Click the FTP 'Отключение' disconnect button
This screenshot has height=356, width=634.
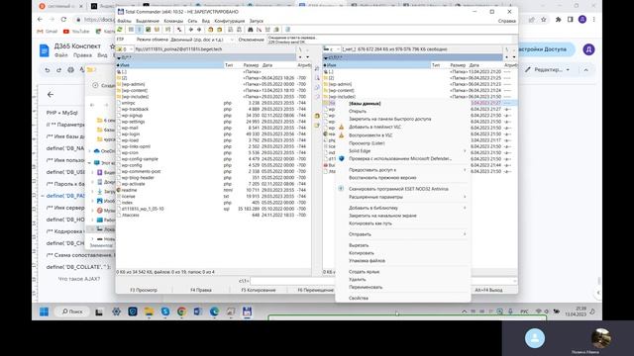click(251, 40)
